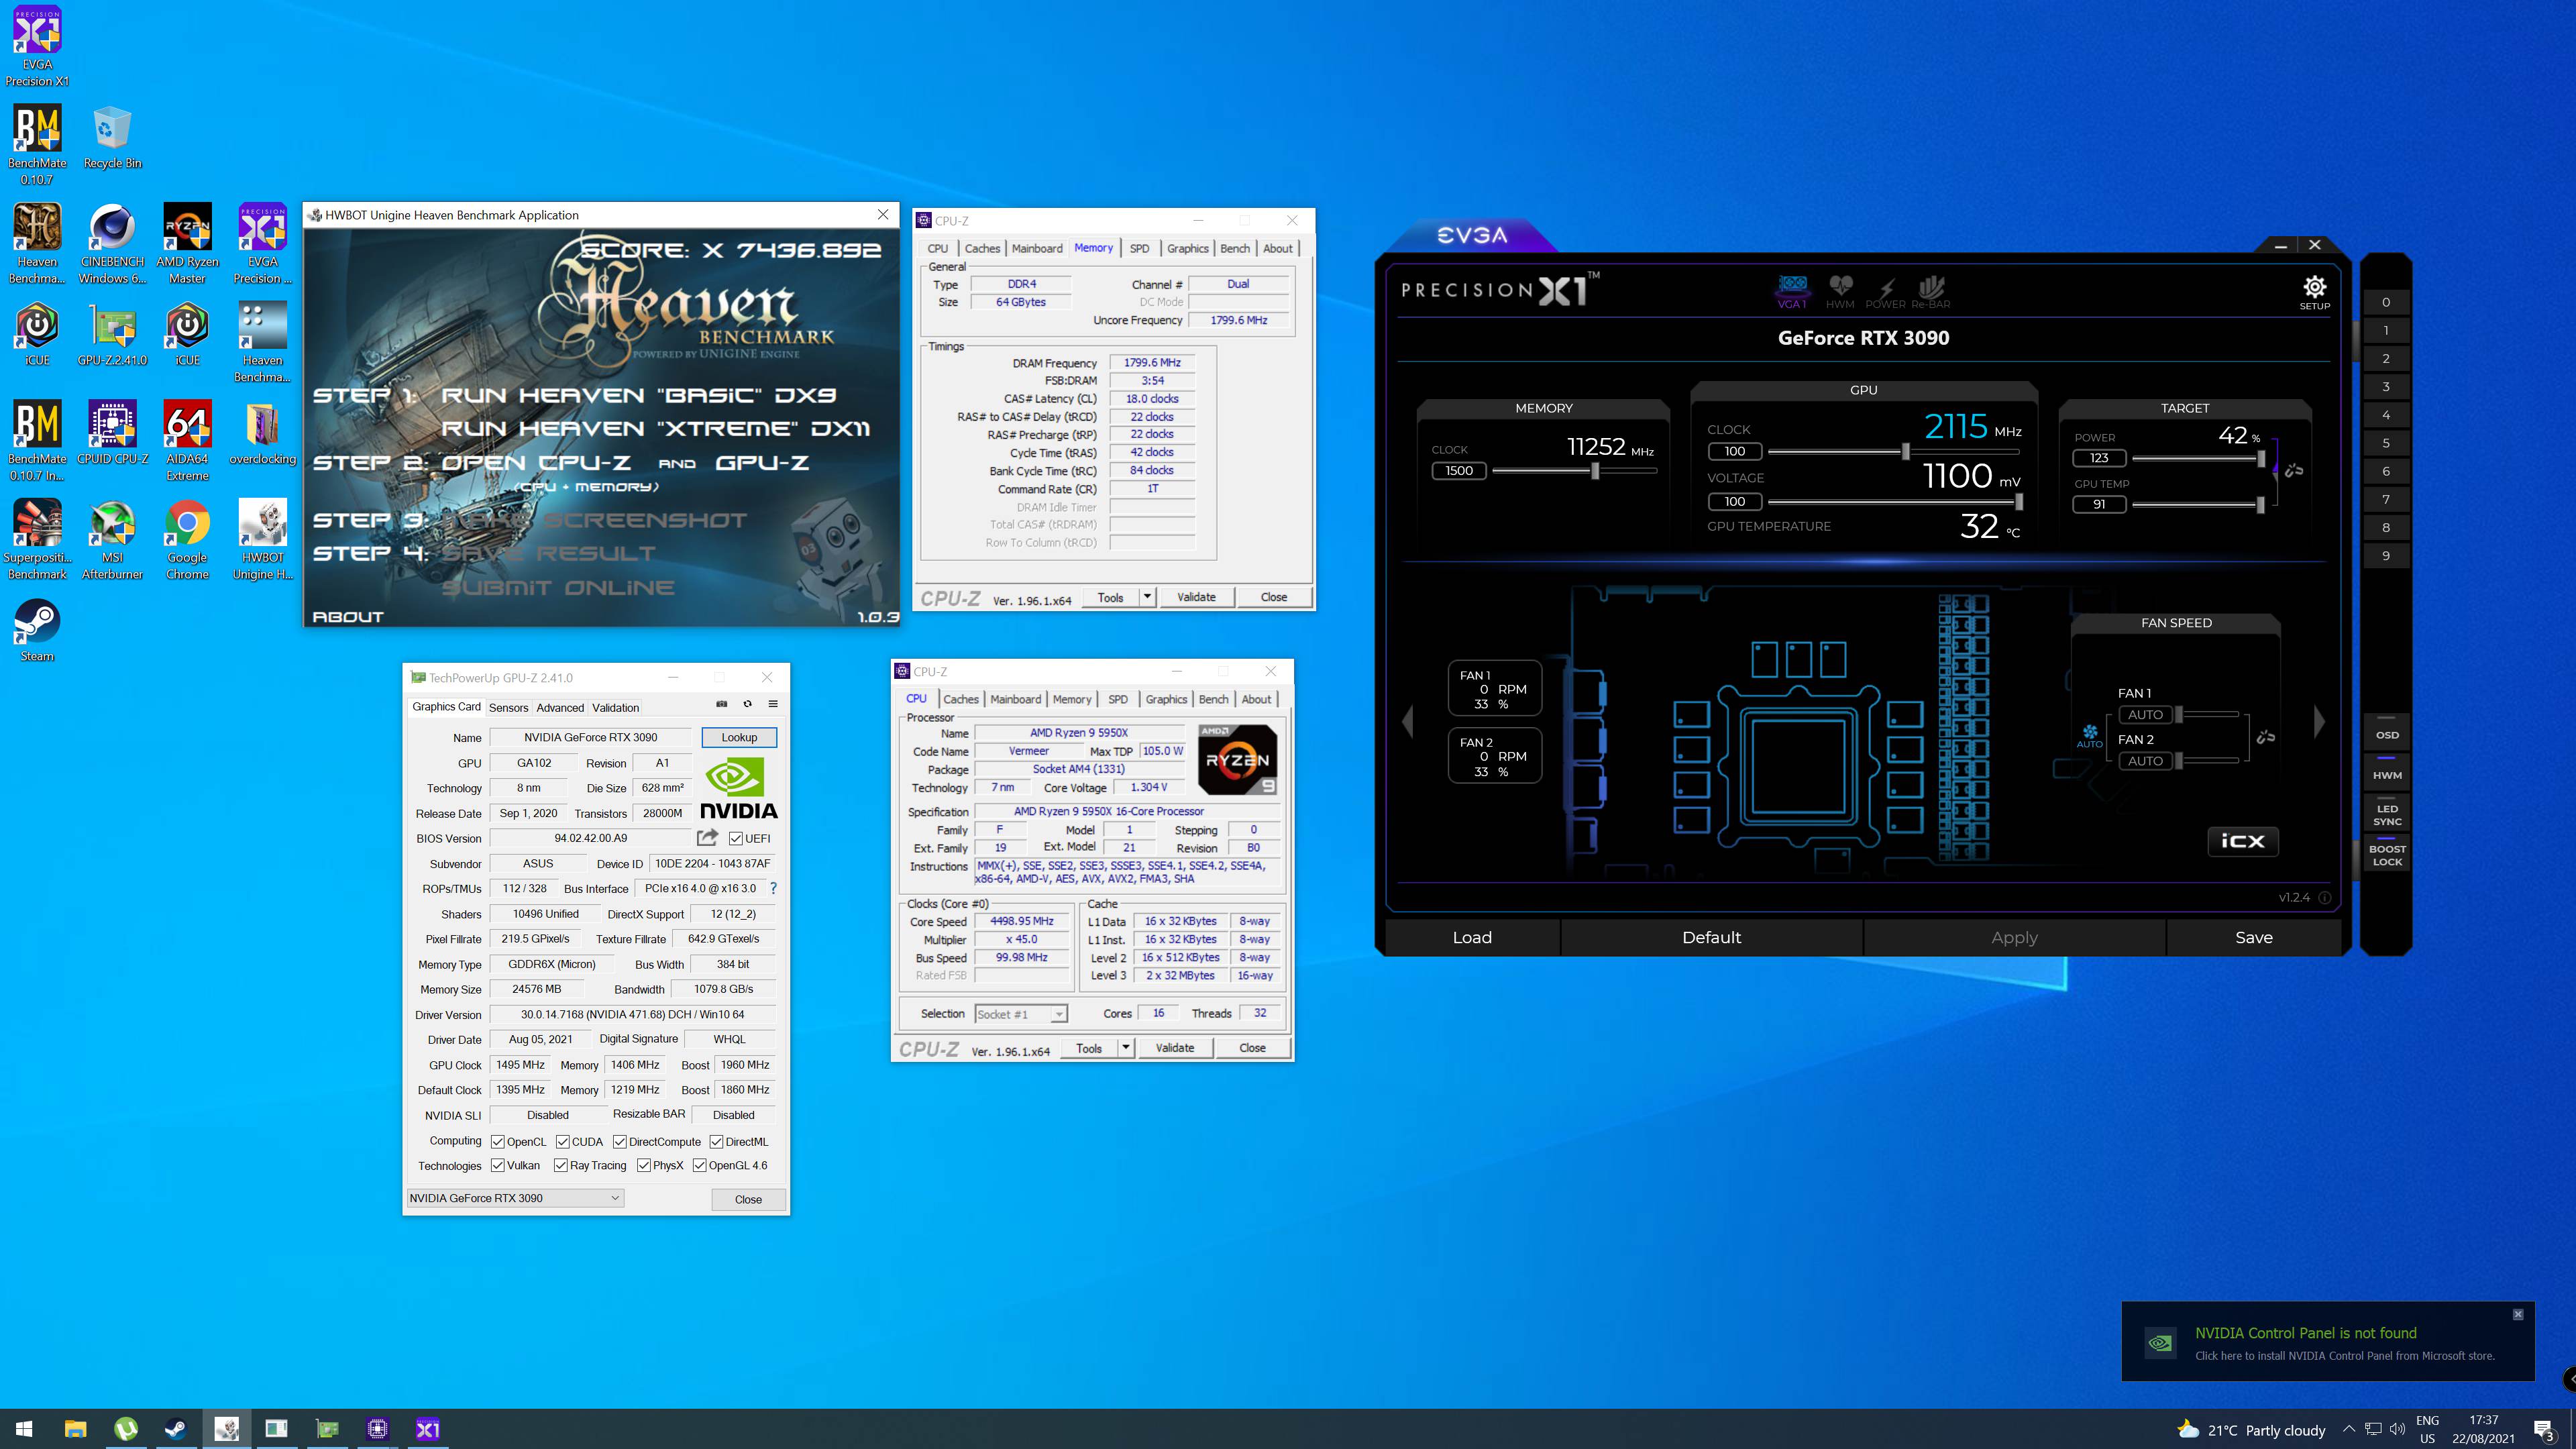Open the GPU-Z hamburger menu icon
This screenshot has height=1449, width=2576.
point(773,704)
